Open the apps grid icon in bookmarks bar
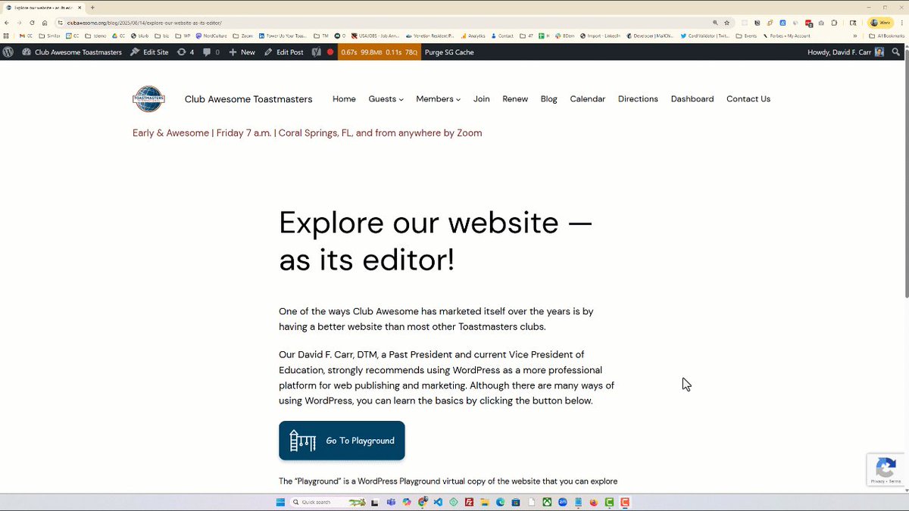Viewport: 909px width, 511px height. (x=6, y=36)
